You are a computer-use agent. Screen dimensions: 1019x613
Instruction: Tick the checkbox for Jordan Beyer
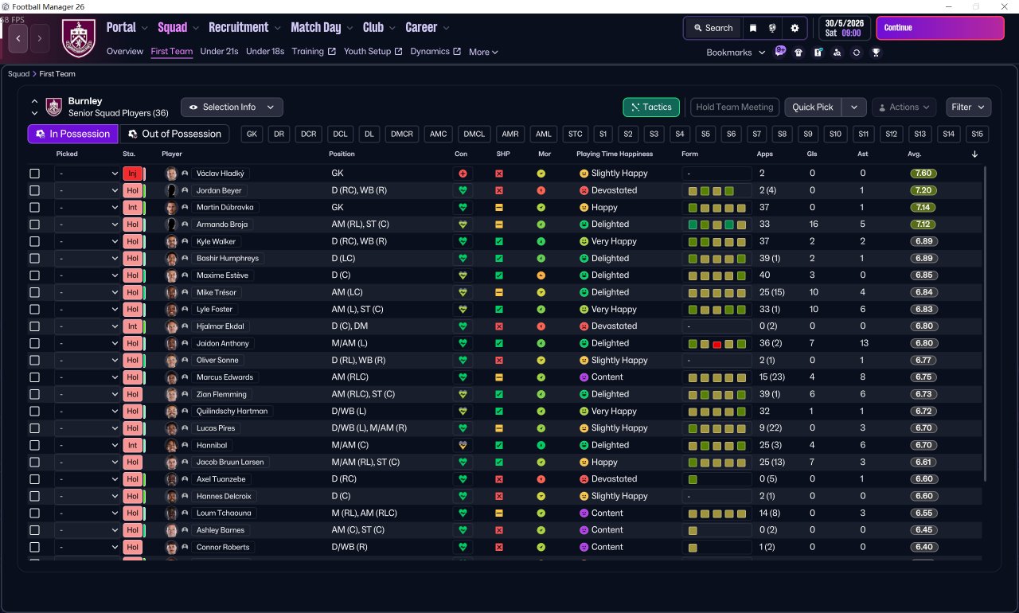34,190
